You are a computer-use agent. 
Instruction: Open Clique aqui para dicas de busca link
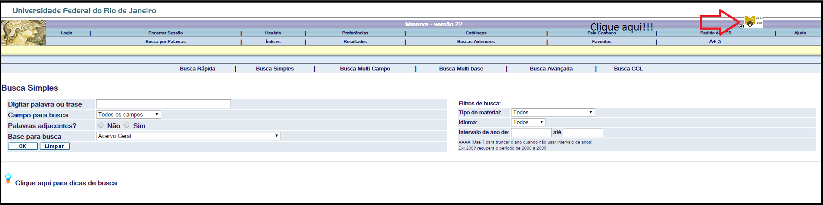pyautogui.click(x=66, y=183)
